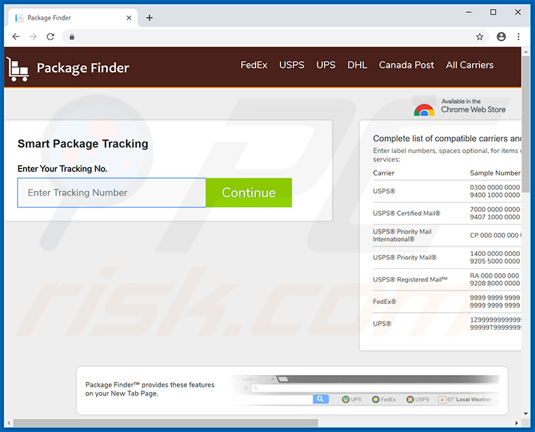Image resolution: width=535 pixels, height=432 pixels.
Task: Open UPS in the navigation bar
Action: 326,65
